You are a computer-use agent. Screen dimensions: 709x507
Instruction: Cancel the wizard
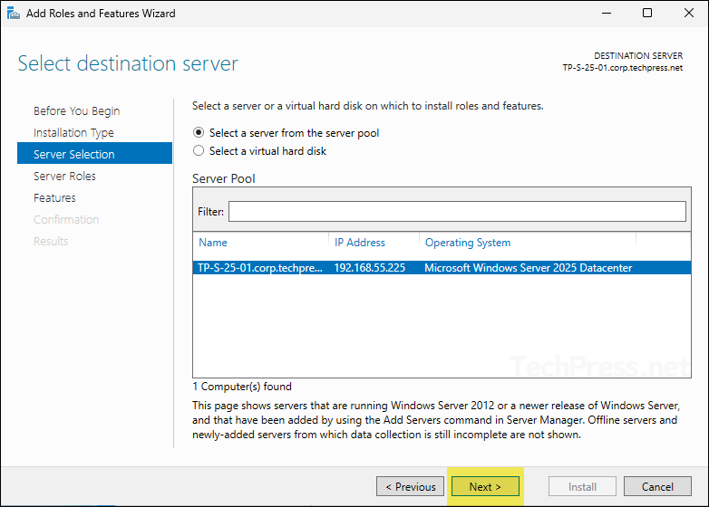tap(658, 486)
